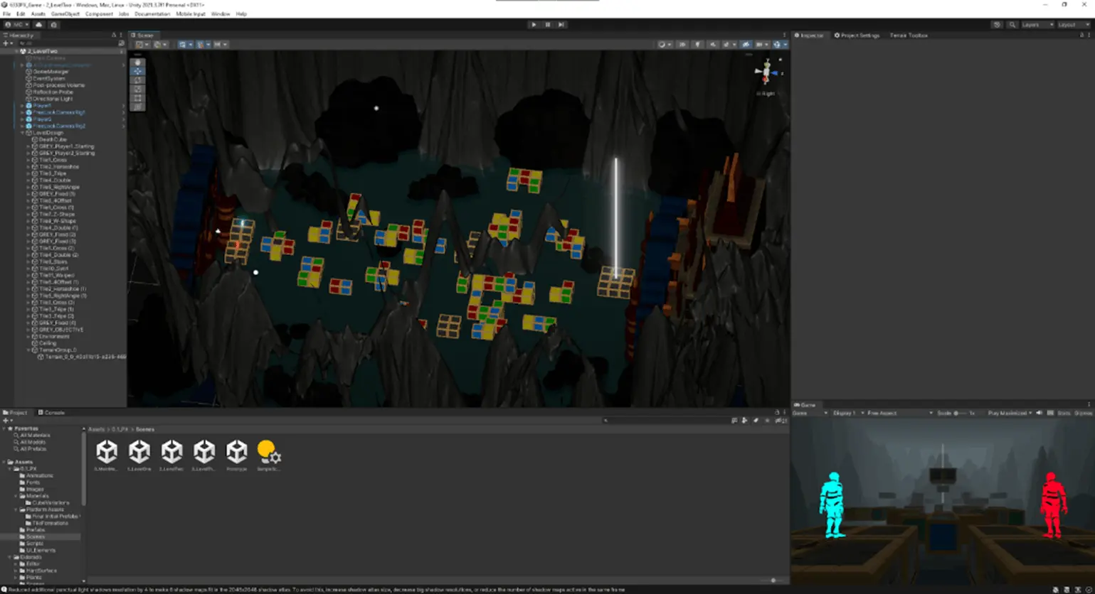1095x594 pixels.
Task: Open the Play Maximized dropdown
Action: tap(1009, 413)
